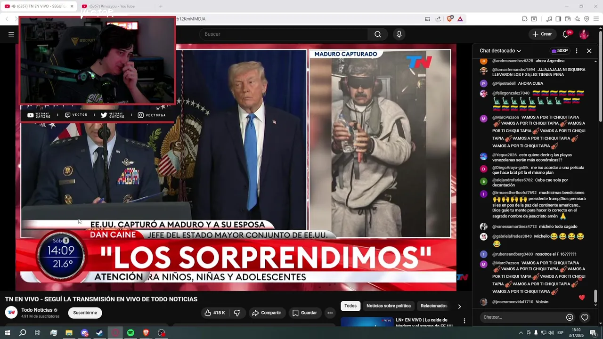Click the install app icon in address bar
The height and width of the screenshot is (339, 603).
click(x=427, y=19)
